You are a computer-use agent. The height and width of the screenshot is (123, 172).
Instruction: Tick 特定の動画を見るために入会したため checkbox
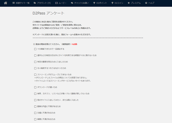pyautogui.click(x=35, y=62)
